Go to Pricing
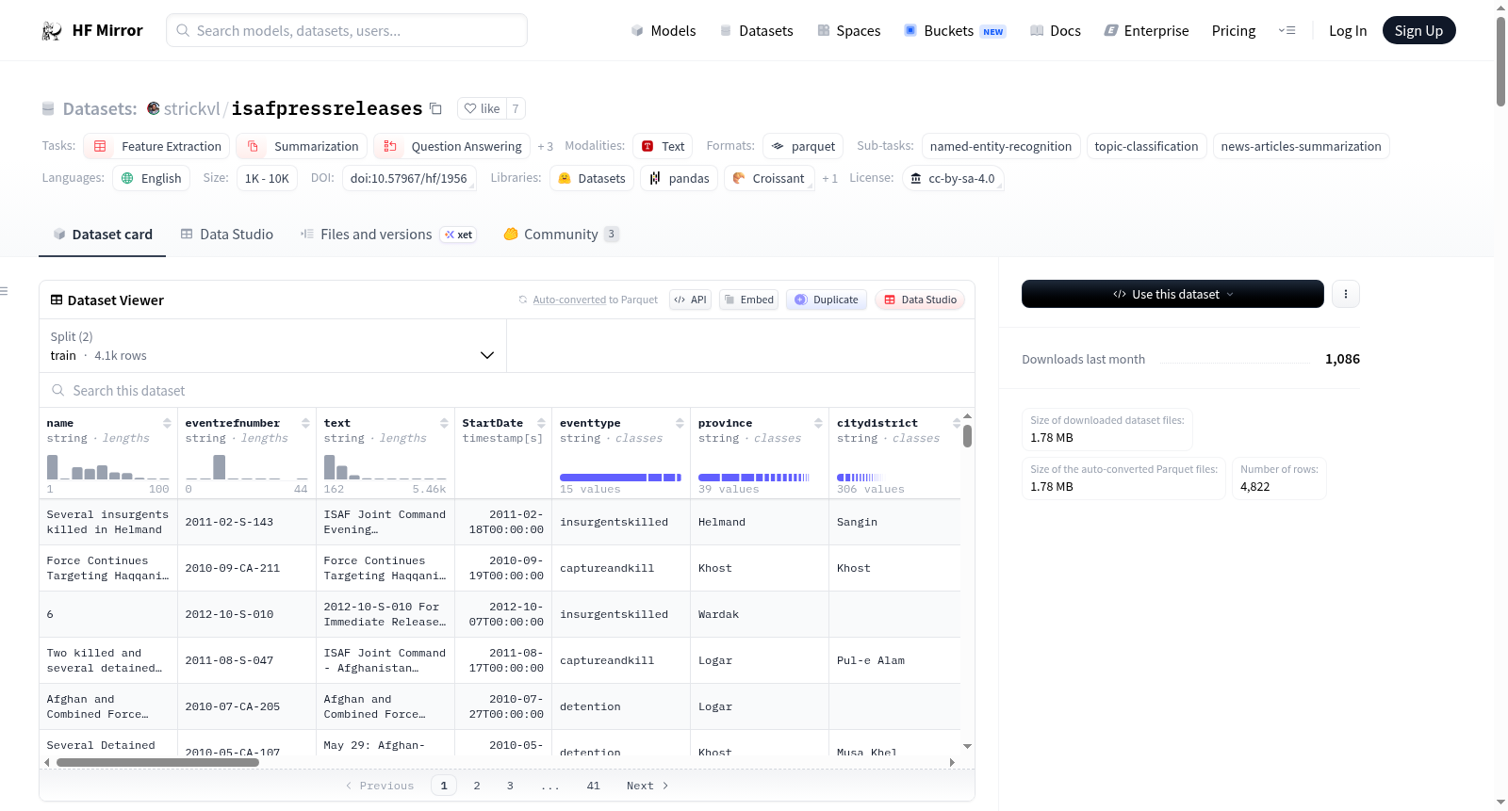The height and width of the screenshot is (811, 1508). pos(1234,30)
